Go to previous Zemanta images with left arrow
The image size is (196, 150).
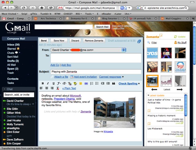tap(154, 89)
